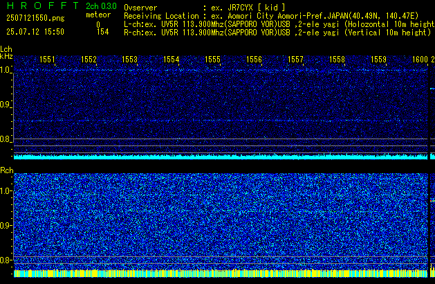Click the Receiving Location line

271,16
